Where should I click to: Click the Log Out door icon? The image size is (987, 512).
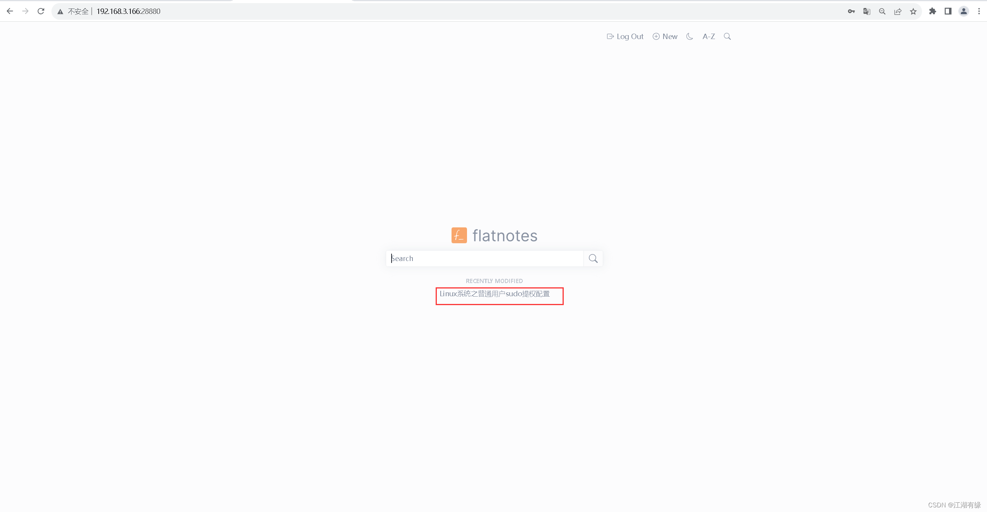point(609,36)
